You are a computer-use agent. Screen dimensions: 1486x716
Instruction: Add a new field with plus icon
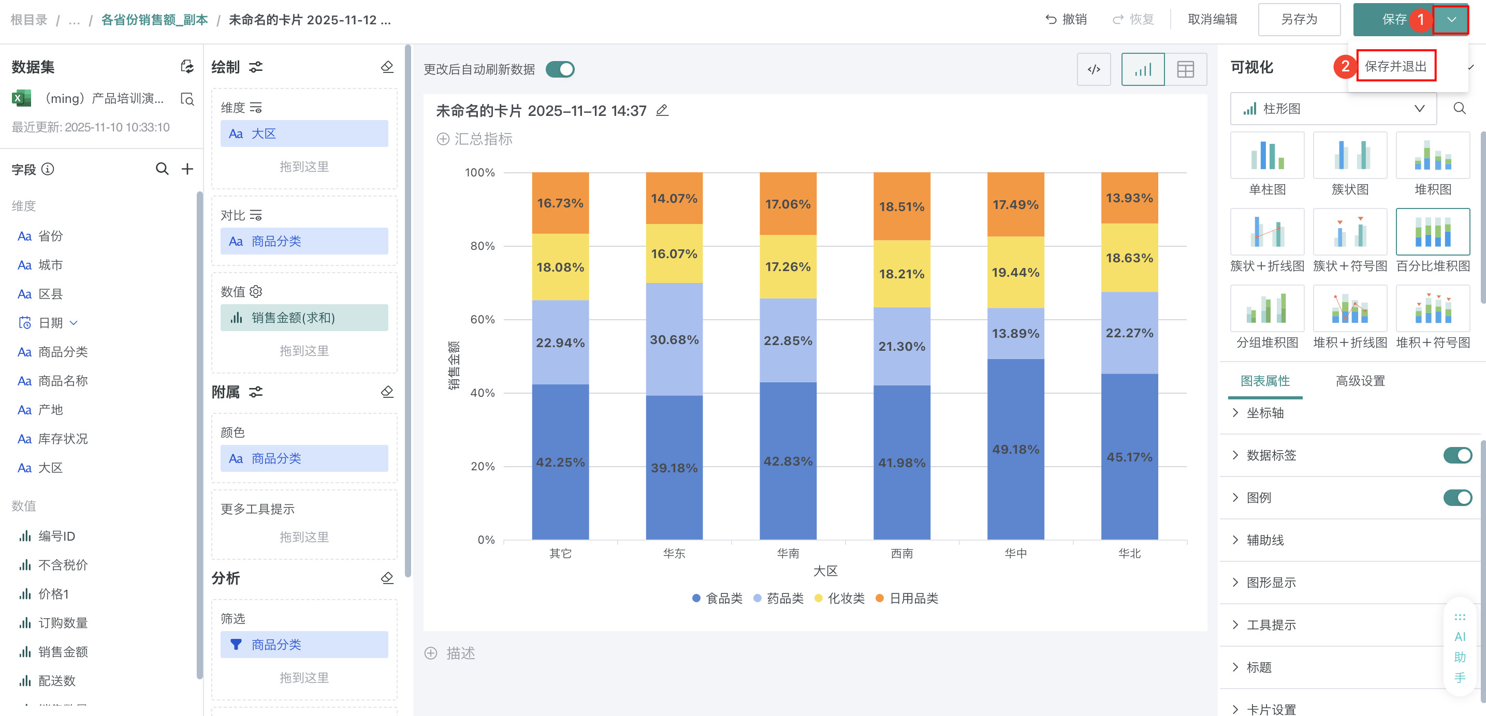187,169
